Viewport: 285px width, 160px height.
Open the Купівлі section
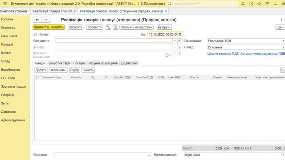6,53
